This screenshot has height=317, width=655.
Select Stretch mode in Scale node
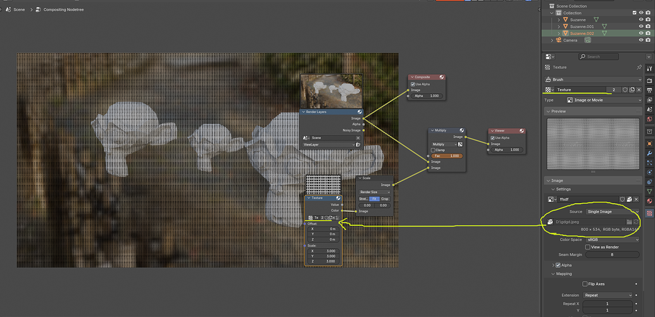364,199
